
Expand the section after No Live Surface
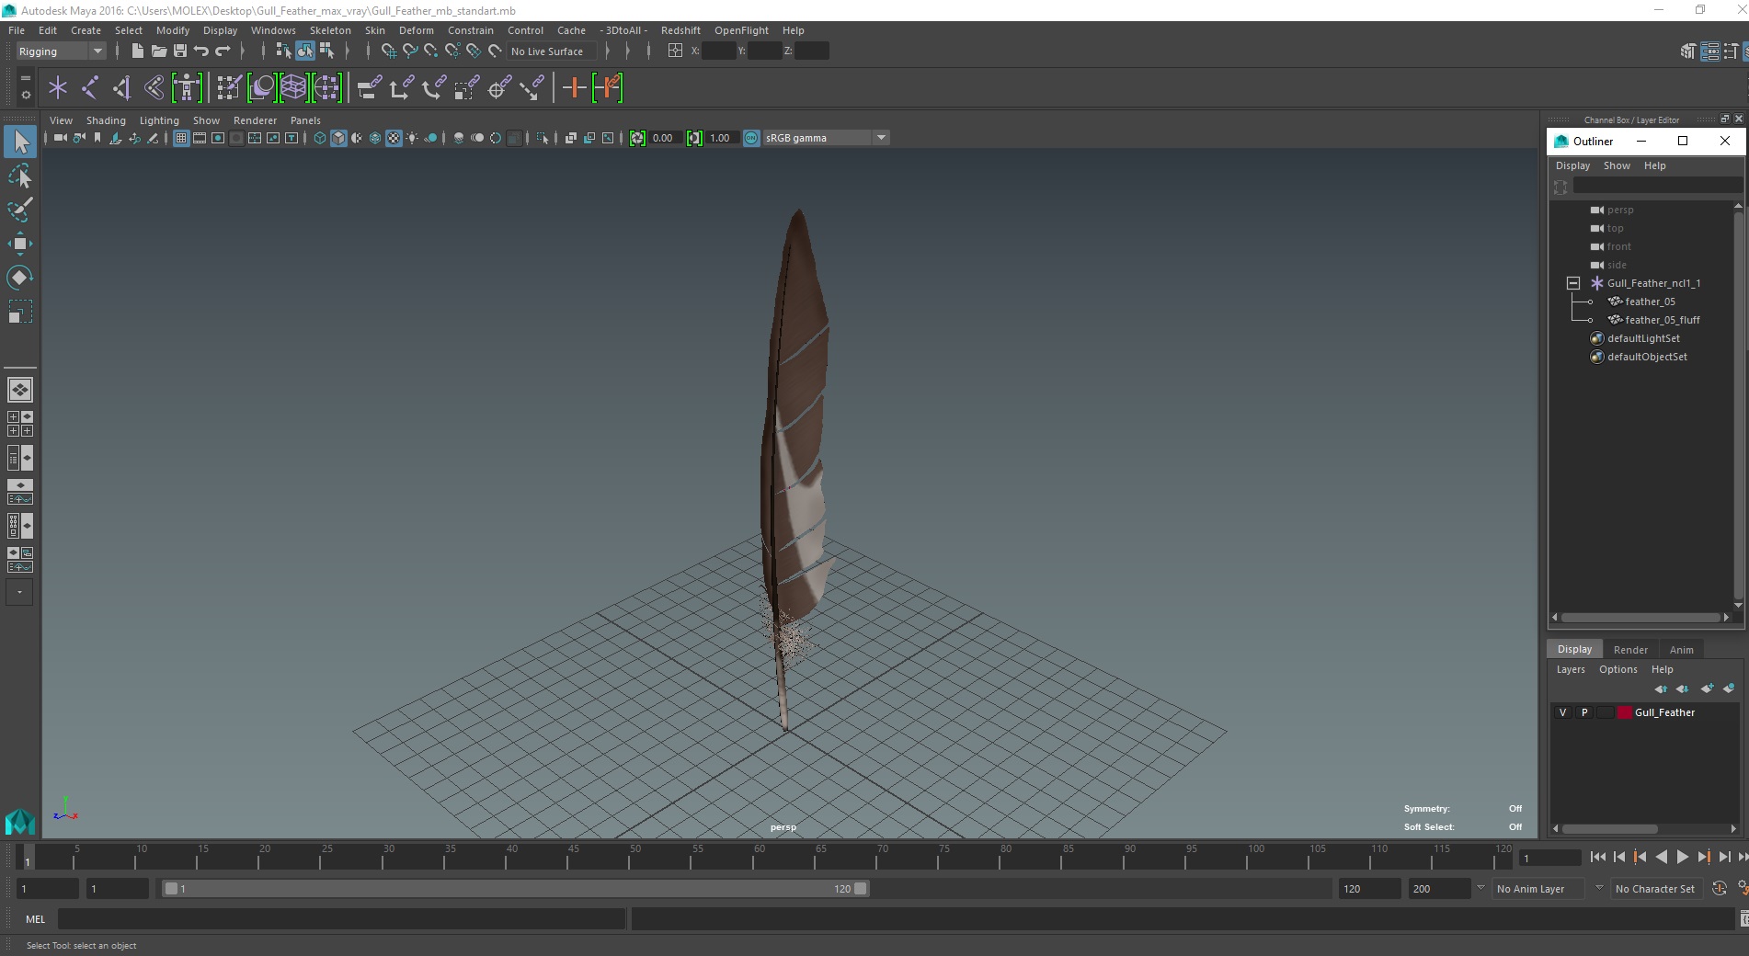[x=607, y=51]
